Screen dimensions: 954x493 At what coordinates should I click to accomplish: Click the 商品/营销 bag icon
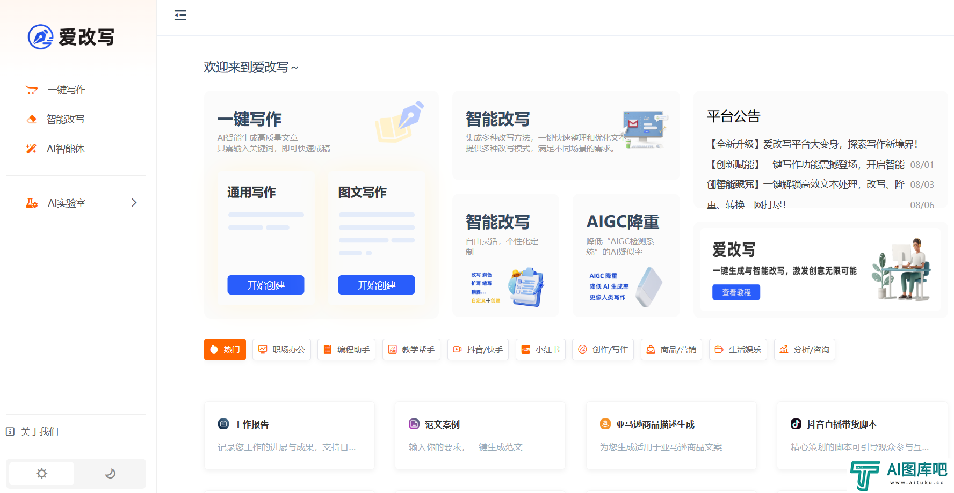tap(651, 349)
